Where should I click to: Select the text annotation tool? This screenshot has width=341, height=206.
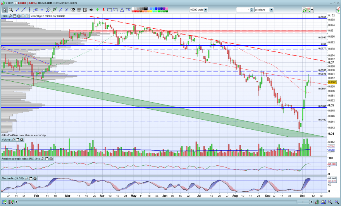[x=85, y=10]
